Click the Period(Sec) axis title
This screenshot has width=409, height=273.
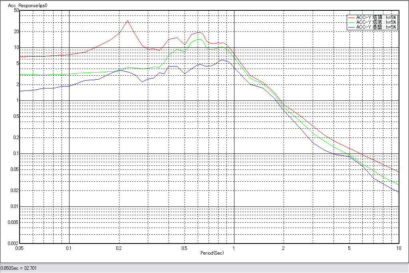click(212, 253)
